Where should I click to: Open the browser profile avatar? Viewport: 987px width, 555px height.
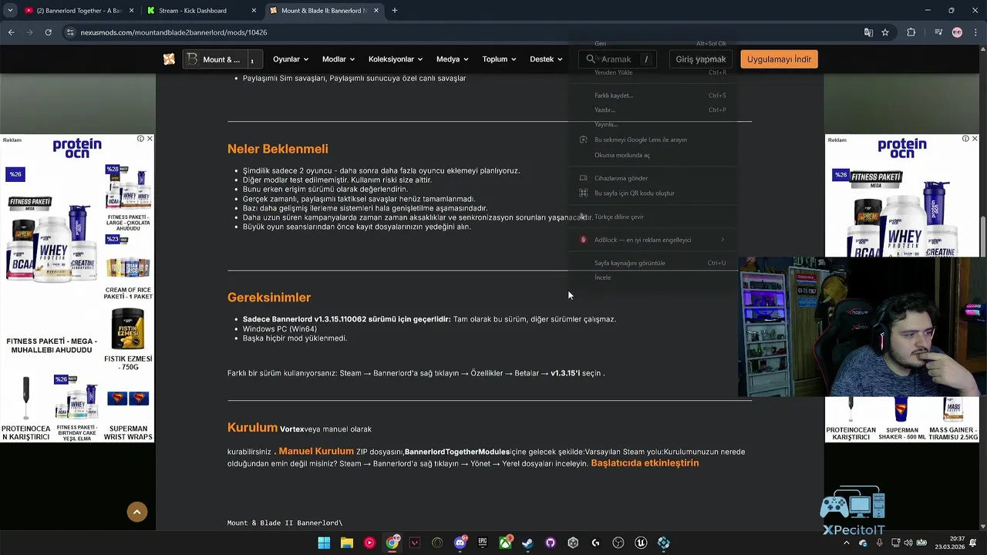click(x=957, y=32)
